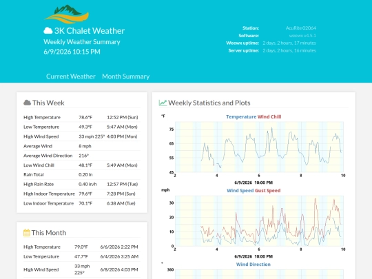Screen dimensions: 372x279
Task: Click the Wind Chill legend label
Action: pyautogui.click(x=269, y=116)
